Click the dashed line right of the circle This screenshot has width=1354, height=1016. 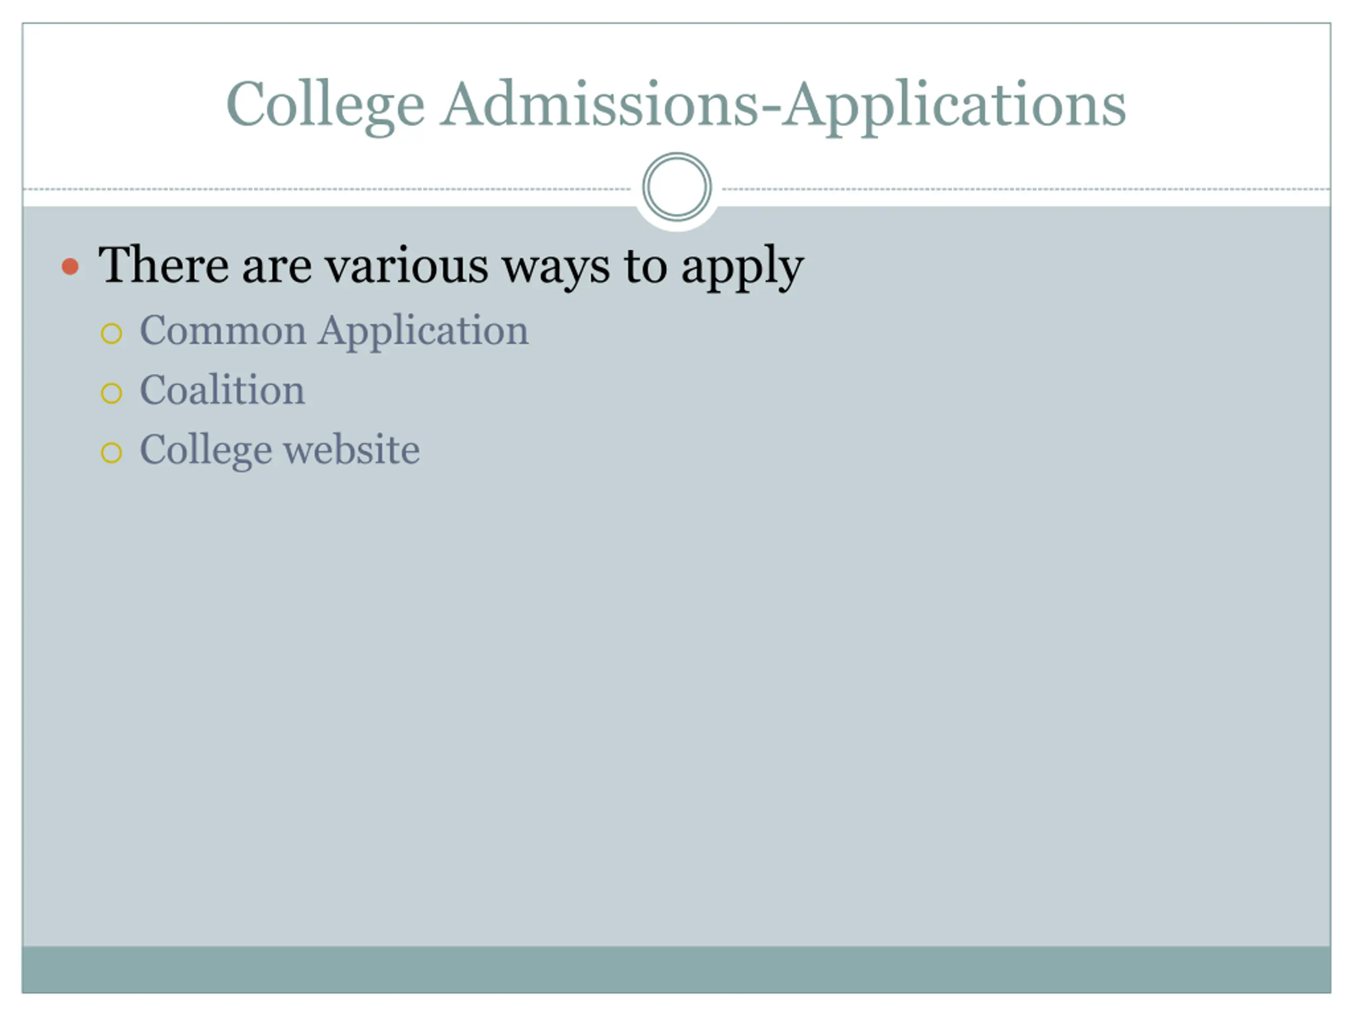[x=1027, y=189]
